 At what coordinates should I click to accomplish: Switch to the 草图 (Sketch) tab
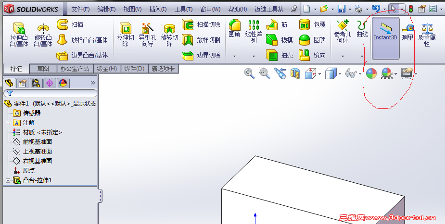(x=43, y=69)
